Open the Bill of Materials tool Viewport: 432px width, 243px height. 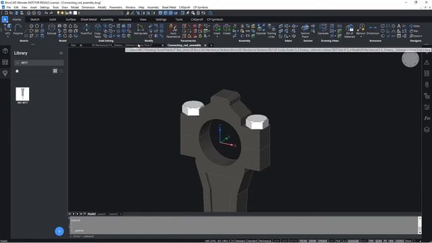(350, 30)
